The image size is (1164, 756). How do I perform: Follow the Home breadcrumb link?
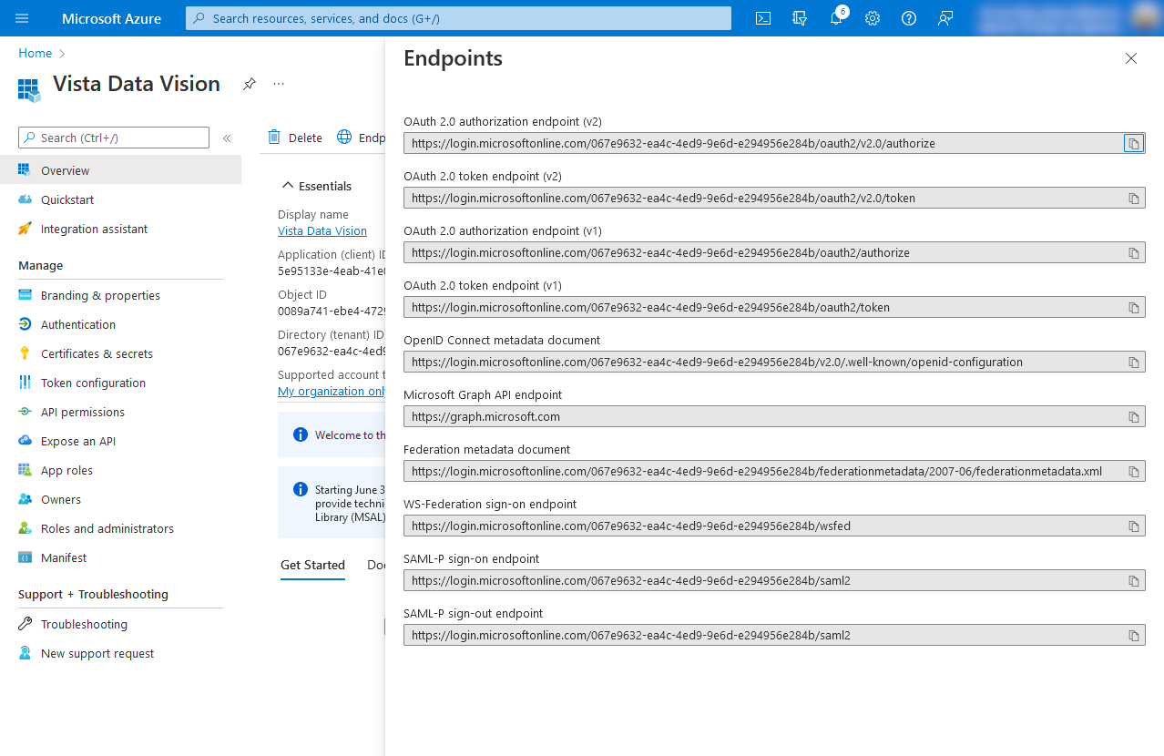36,53
